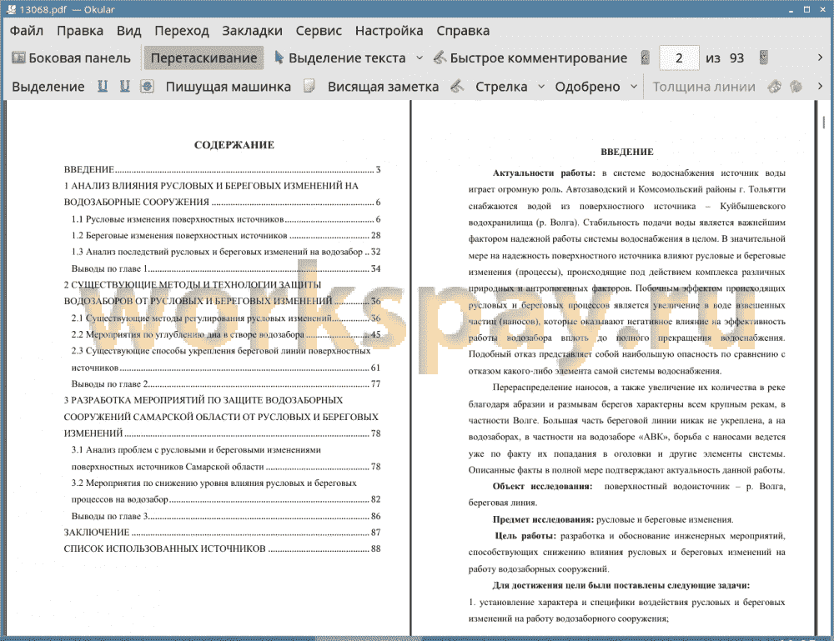
Task: Click bold text Объект исследования:
Action: tap(543, 486)
